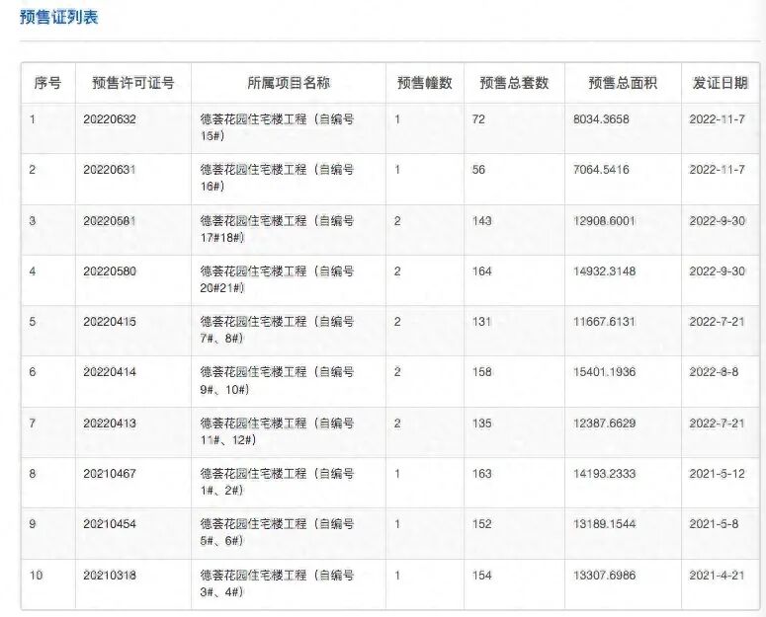
Task: Select permit number 20220414
Action: (110, 372)
